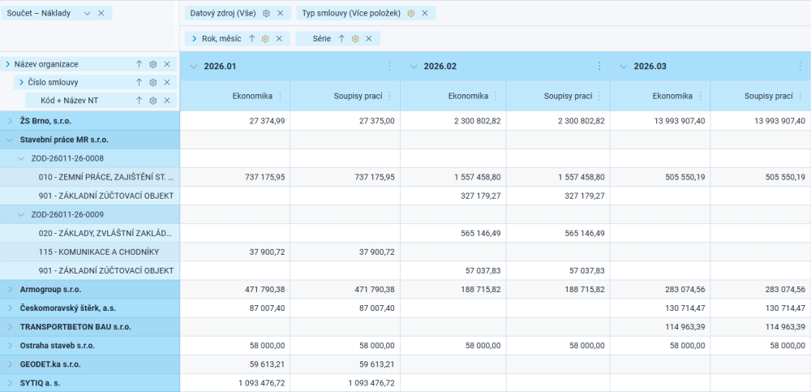This screenshot has height=392, width=811.
Task: Remove the Součet – Náklady chip
Action: click(x=101, y=13)
